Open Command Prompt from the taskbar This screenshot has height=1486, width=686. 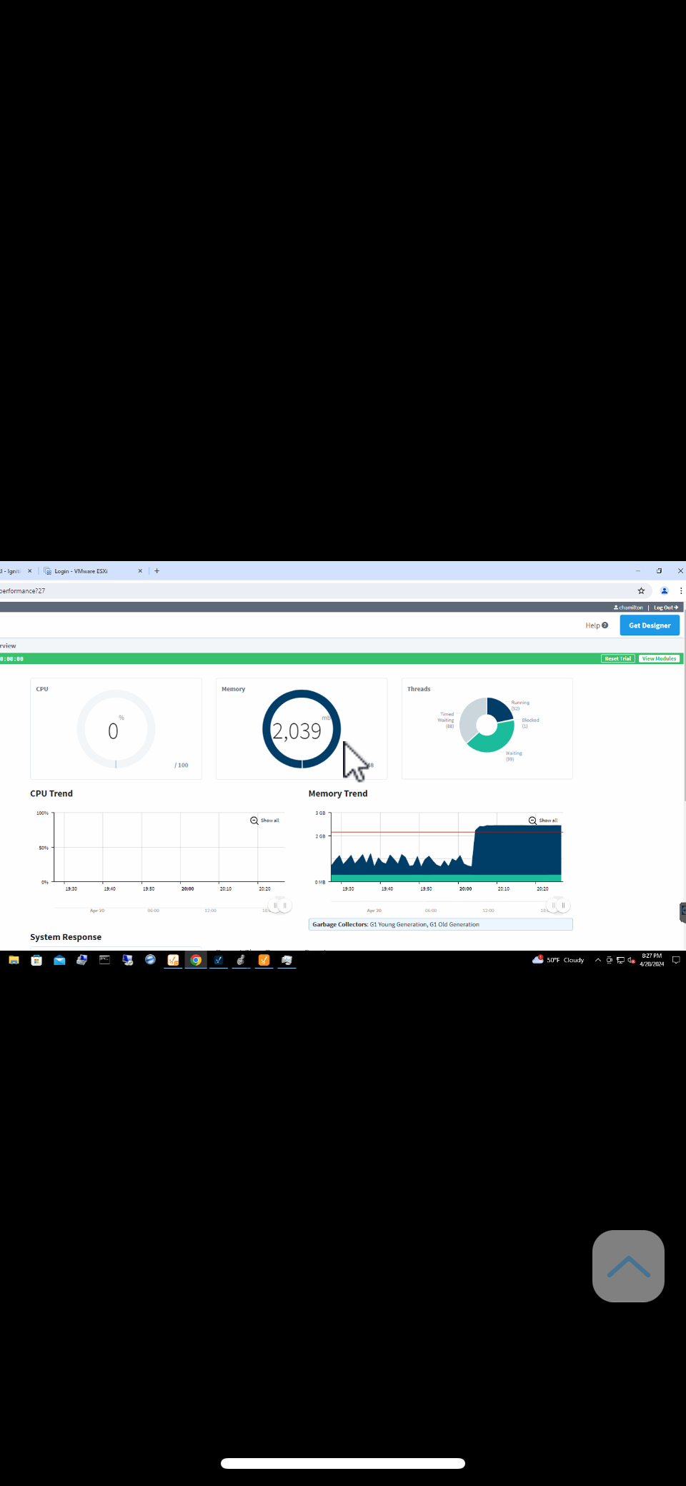pos(104,960)
